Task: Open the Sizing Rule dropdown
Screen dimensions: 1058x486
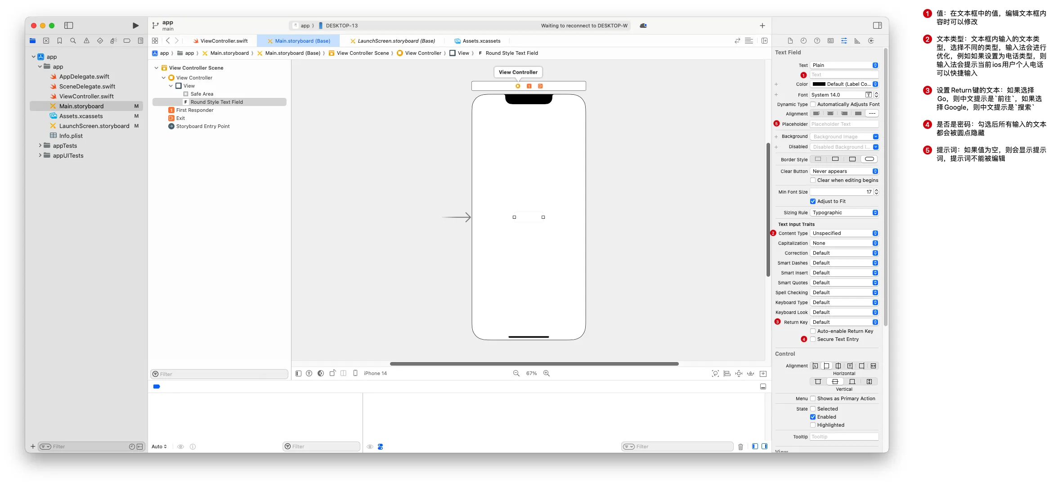Action: click(x=844, y=212)
